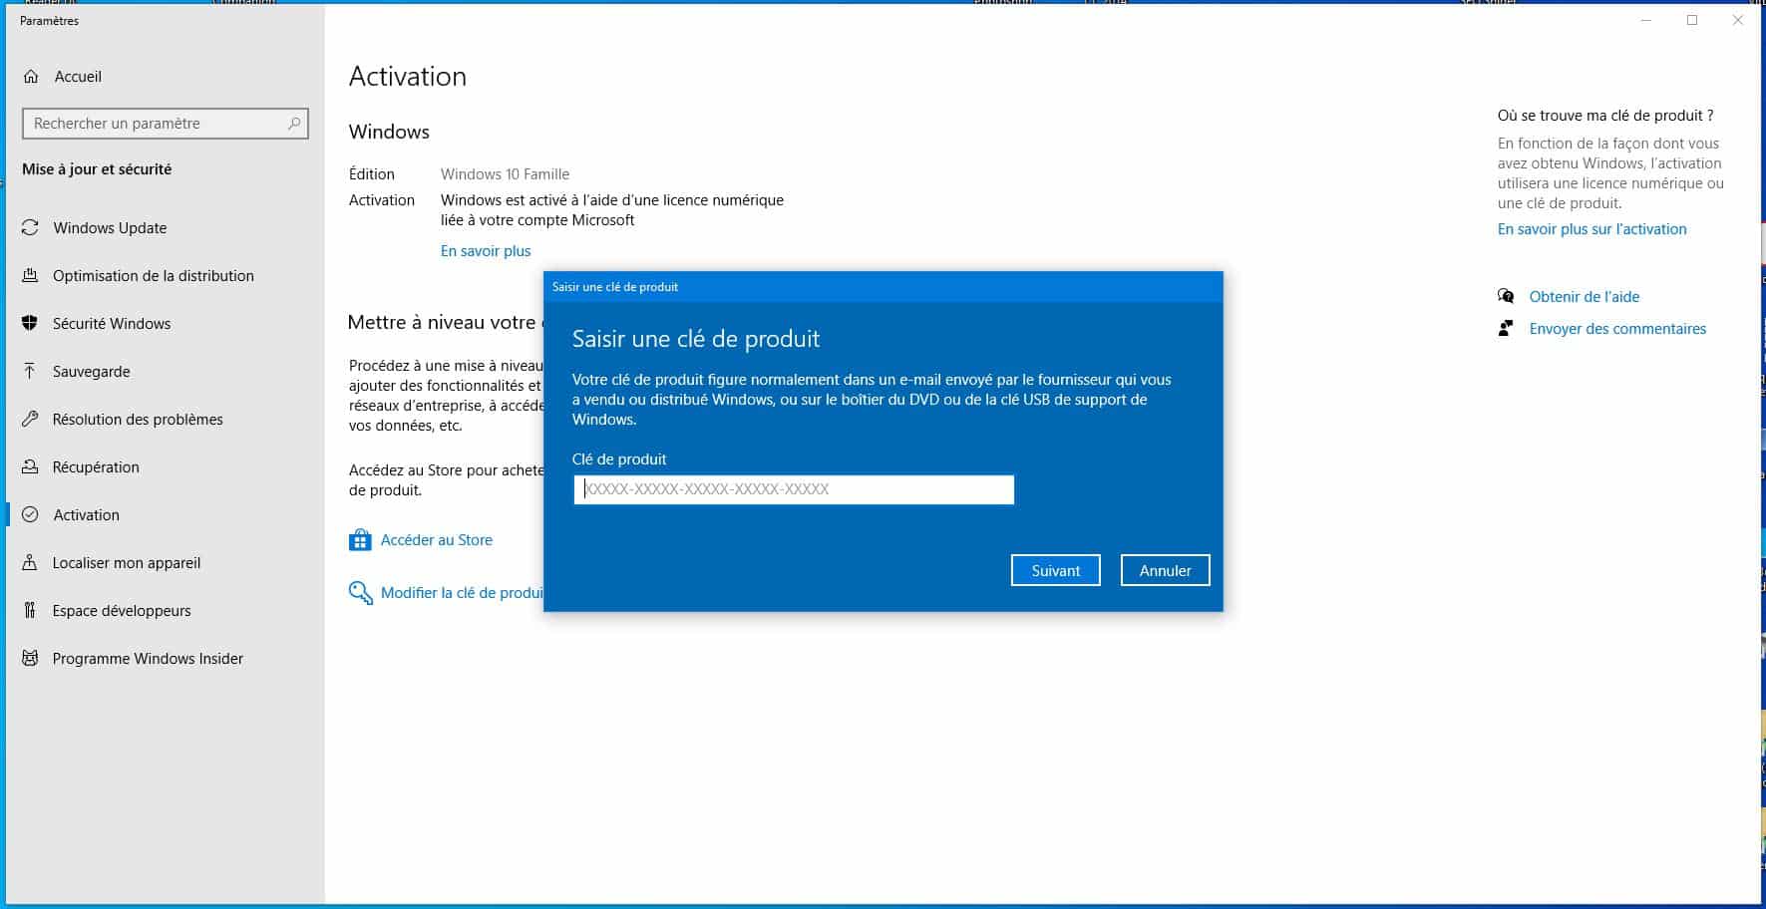Select Programme Windows Insider icon

29,658
